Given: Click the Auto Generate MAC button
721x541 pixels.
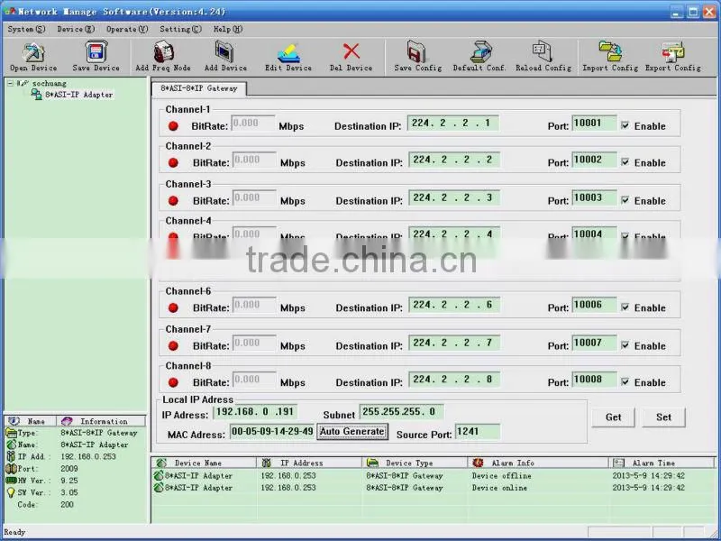Looking at the screenshot, I should click(x=352, y=432).
